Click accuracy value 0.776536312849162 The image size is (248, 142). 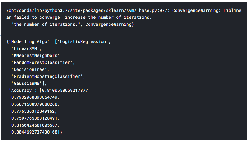click(33, 111)
